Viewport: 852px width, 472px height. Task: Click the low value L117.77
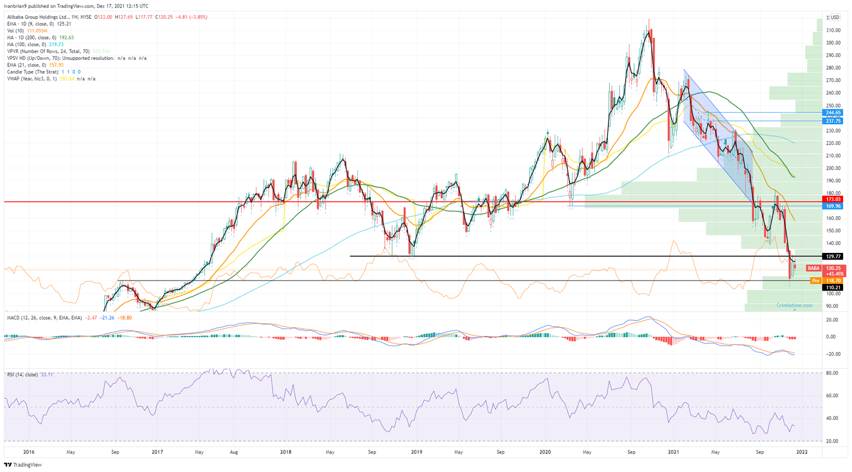click(x=143, y=17)
